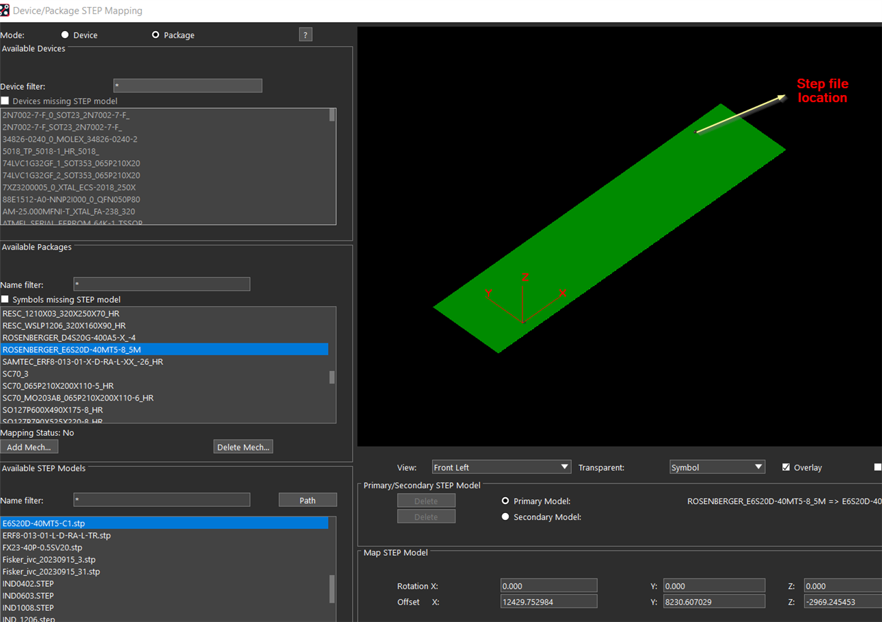
Task: Select package ROSENBERGER_E6S20D-40MT5-8_5M
Action: [x=165, y=350]
